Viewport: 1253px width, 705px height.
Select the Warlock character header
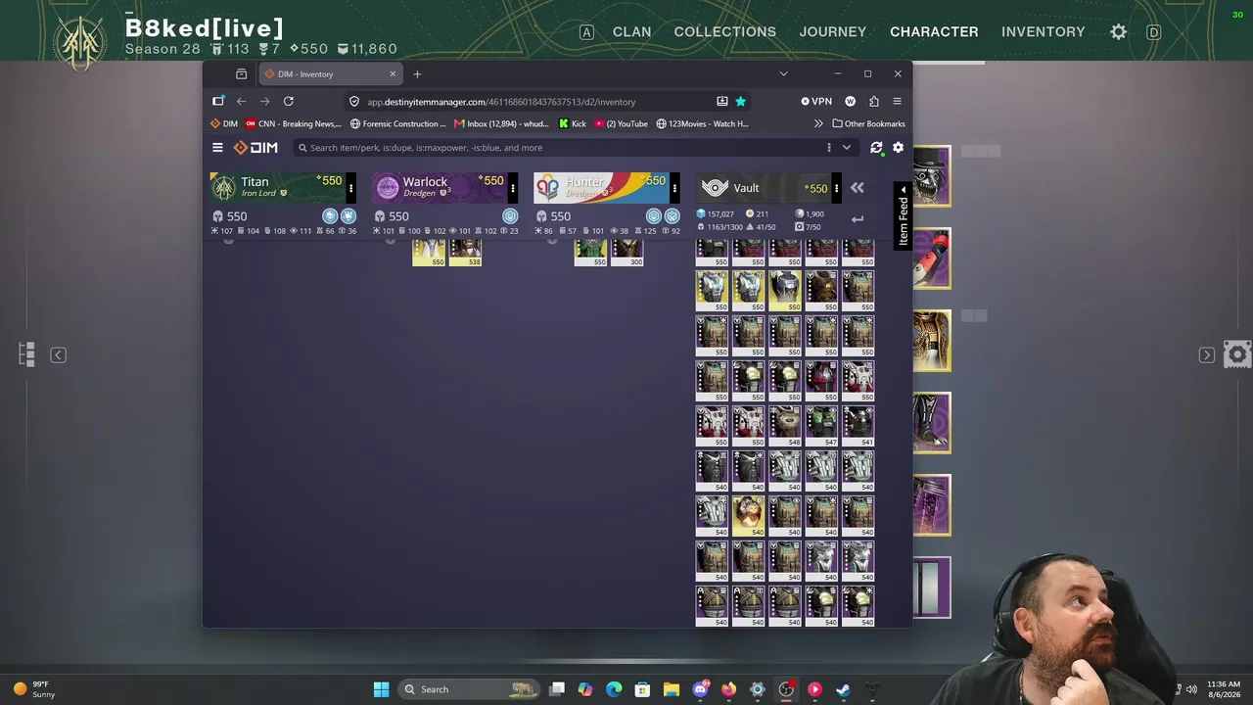click(440, 188)
